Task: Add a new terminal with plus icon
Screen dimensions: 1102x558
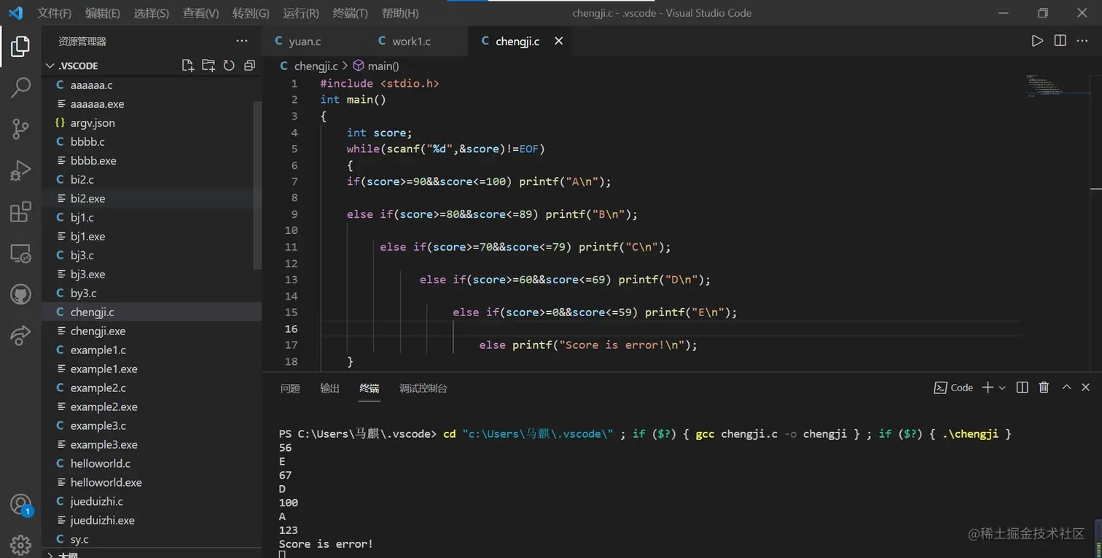Action: coord(988,388)
